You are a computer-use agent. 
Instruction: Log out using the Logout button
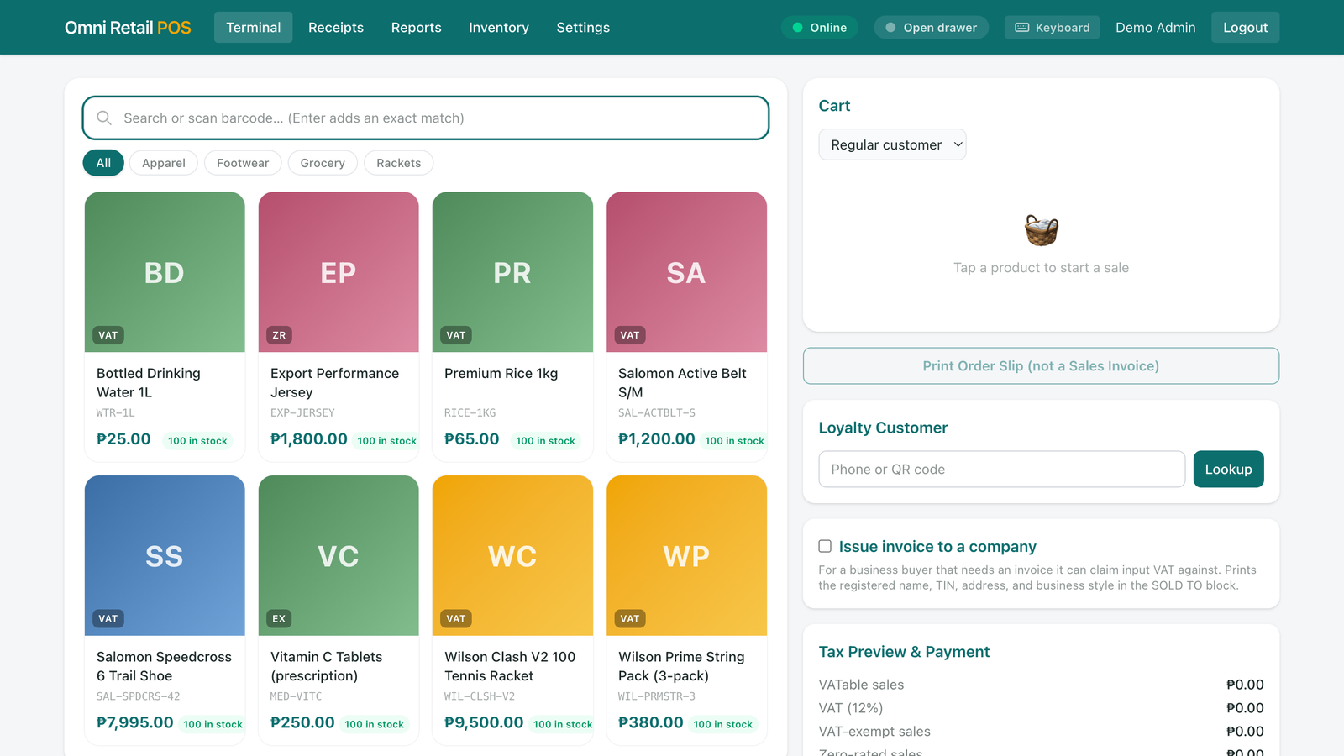click(1245, 28)
